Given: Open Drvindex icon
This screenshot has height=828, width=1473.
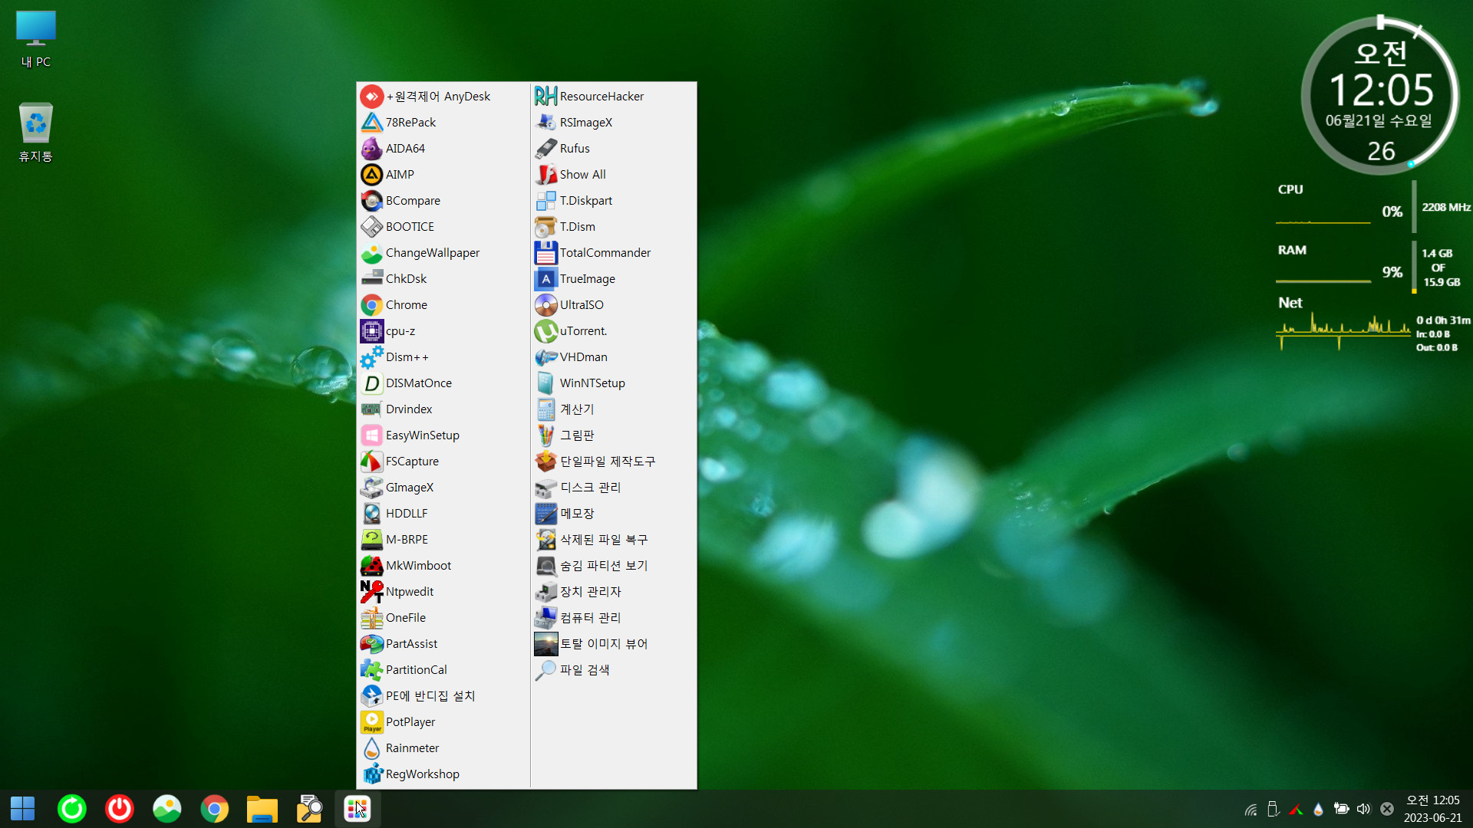Looking at the screenshot, I should click(x=372, y=409).
